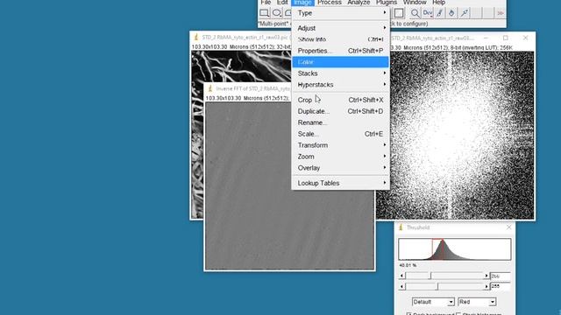Image resolution: width=561 pixels, height=315 pixels.
Task: Open the Process menu
Action: point(330,3)
